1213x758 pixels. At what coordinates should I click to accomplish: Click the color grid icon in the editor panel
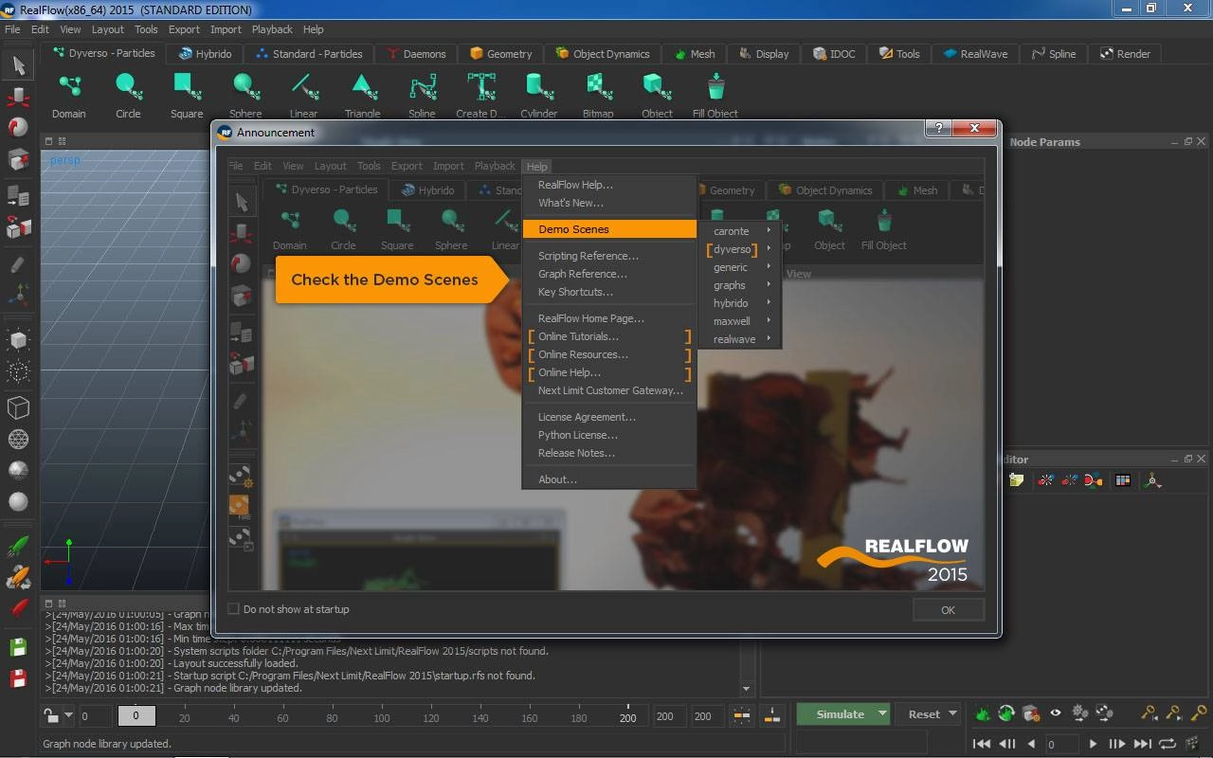click(1123, 480)
